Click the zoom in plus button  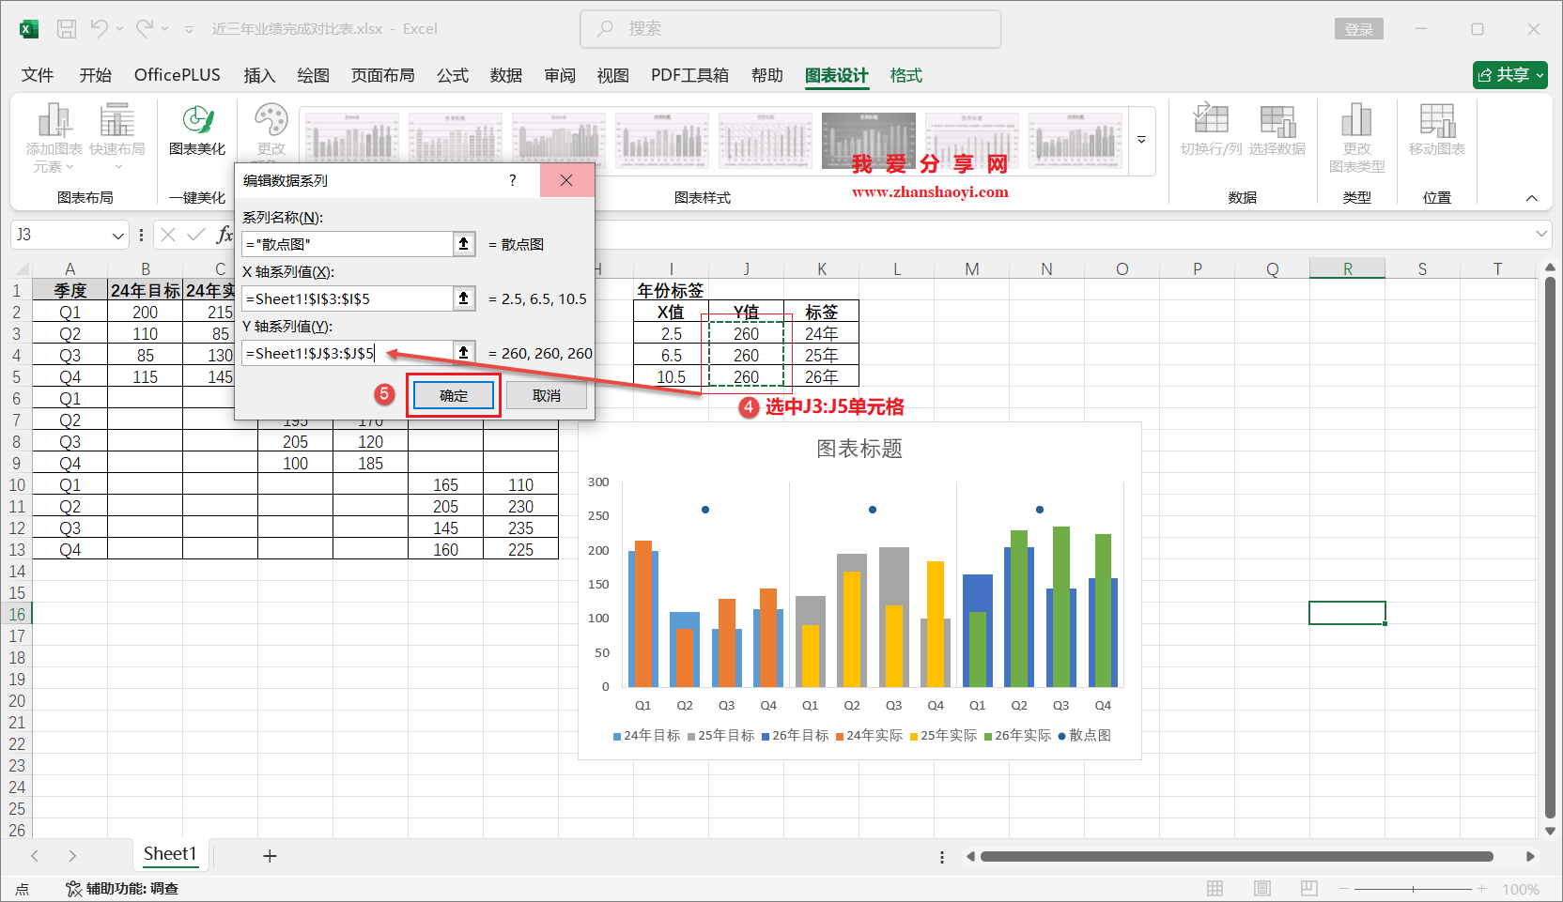(x=1482, y=889)
